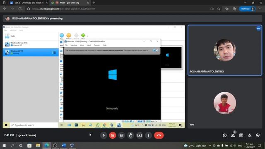Add this page to favorites
The height and width of the screenshot is (149, 265).
coord(219,9)
